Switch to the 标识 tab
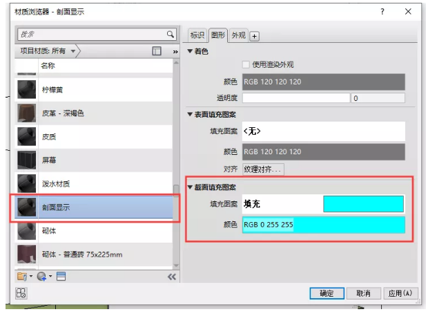Screen dimensions: 437x314 pyautogui.click(x=197, y=36)
